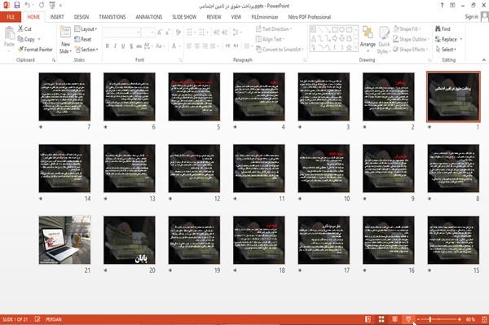The height and width of the screenshot is (325, 489).
Task: Click the New Slide icon
Action: pyautogui.click(x=65, y=33)
